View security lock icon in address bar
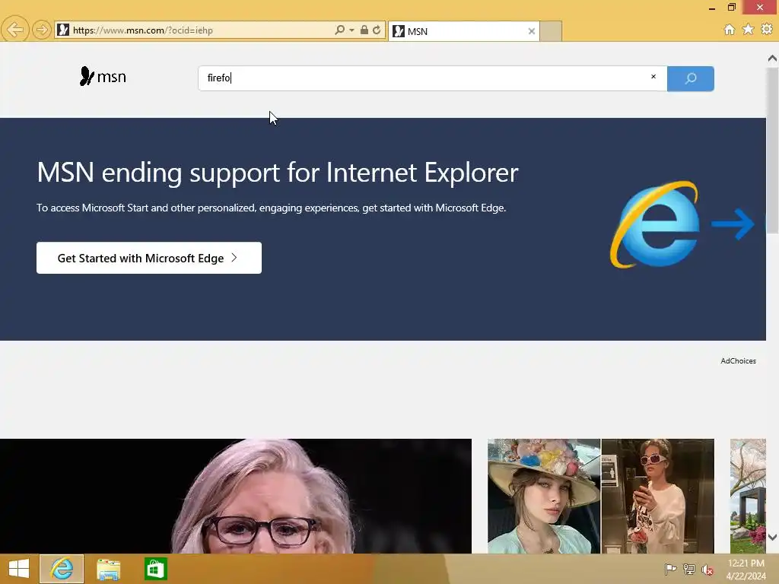This screenshot has height=584, width=779. tap(364, 30)
